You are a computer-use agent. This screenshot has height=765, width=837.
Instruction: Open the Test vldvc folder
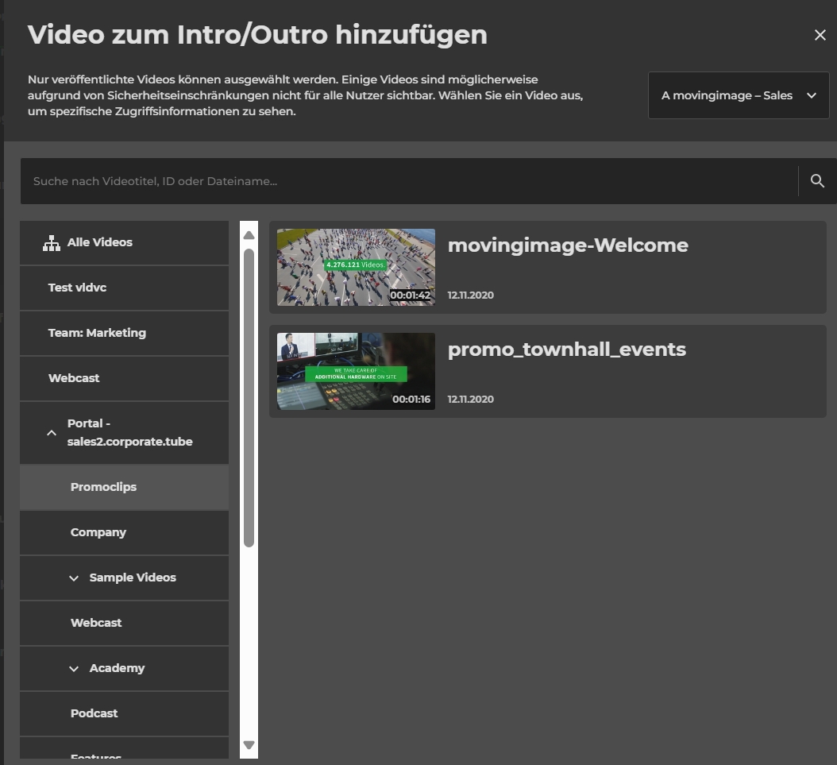(x=124, y=288)
